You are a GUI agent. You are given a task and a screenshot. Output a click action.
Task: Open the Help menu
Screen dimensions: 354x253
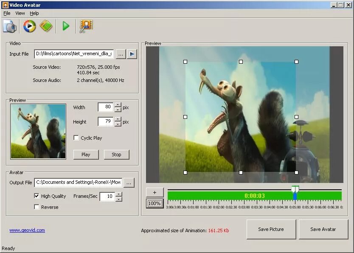point(34,13)
